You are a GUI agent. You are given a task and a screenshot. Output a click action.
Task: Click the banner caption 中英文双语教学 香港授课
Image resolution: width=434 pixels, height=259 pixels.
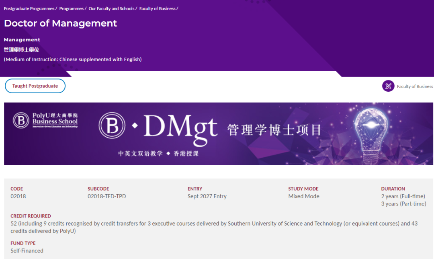158,154
